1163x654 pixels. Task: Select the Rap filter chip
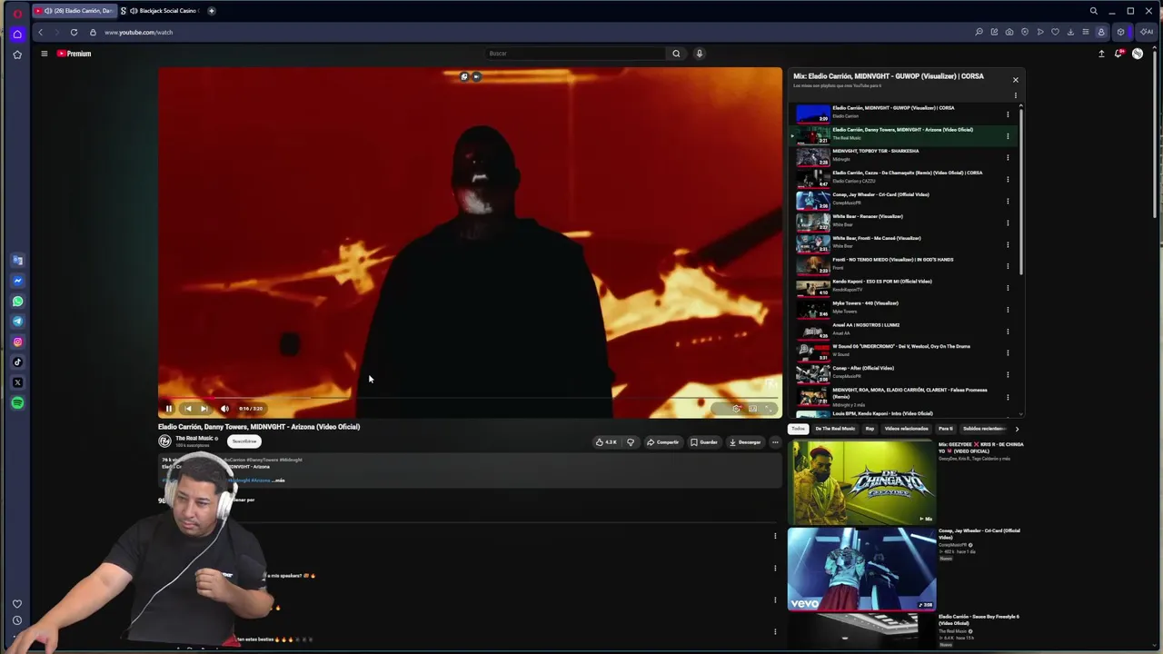click(870, 429)
